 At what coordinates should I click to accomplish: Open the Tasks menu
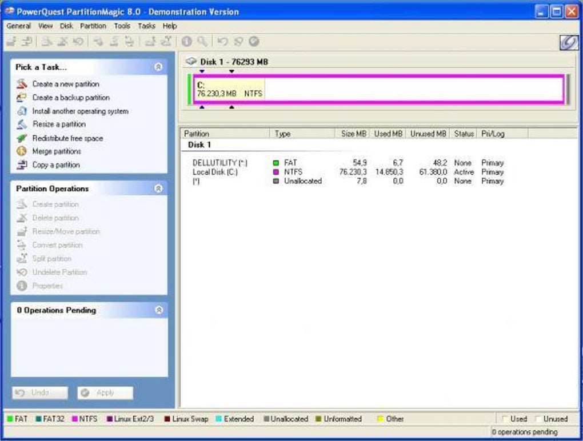coord(146,26)
